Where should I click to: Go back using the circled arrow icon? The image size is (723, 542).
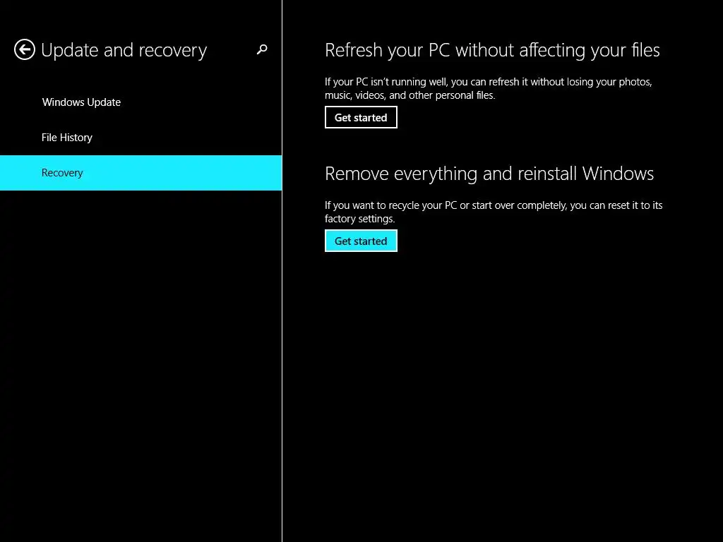click(x=25, y=50)
